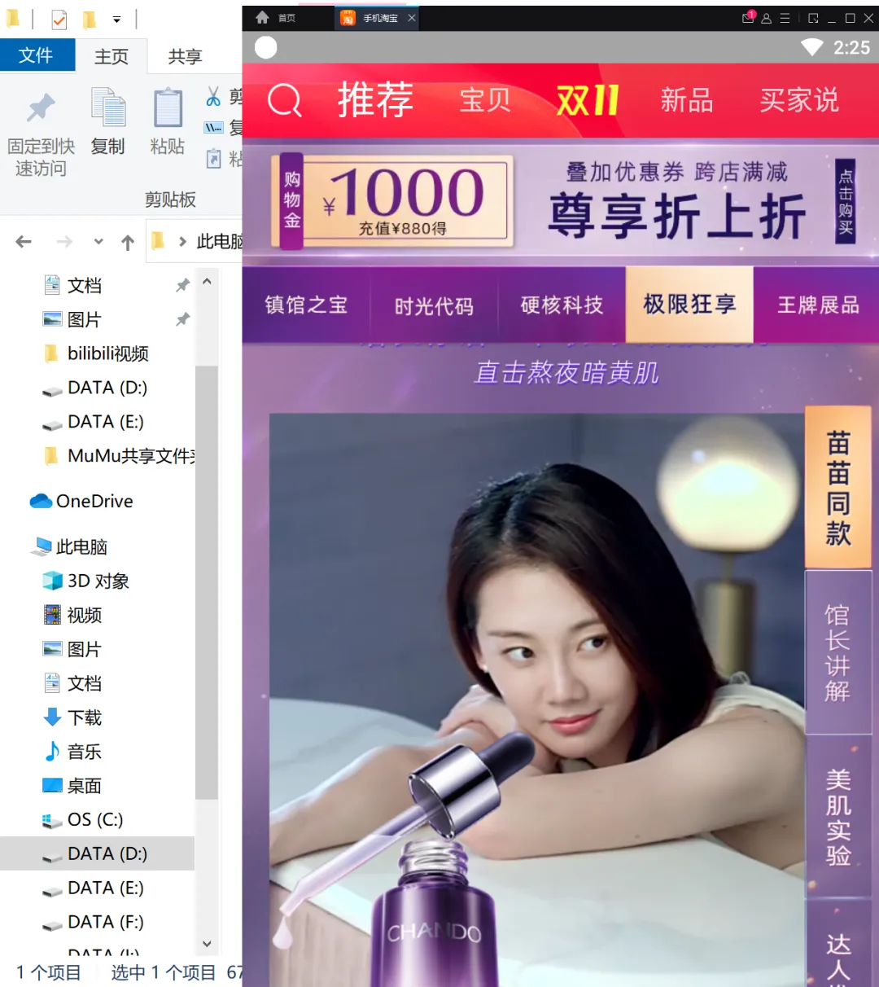
Task: Tap the 点击购买 button on banner
Action: point(846,201)
